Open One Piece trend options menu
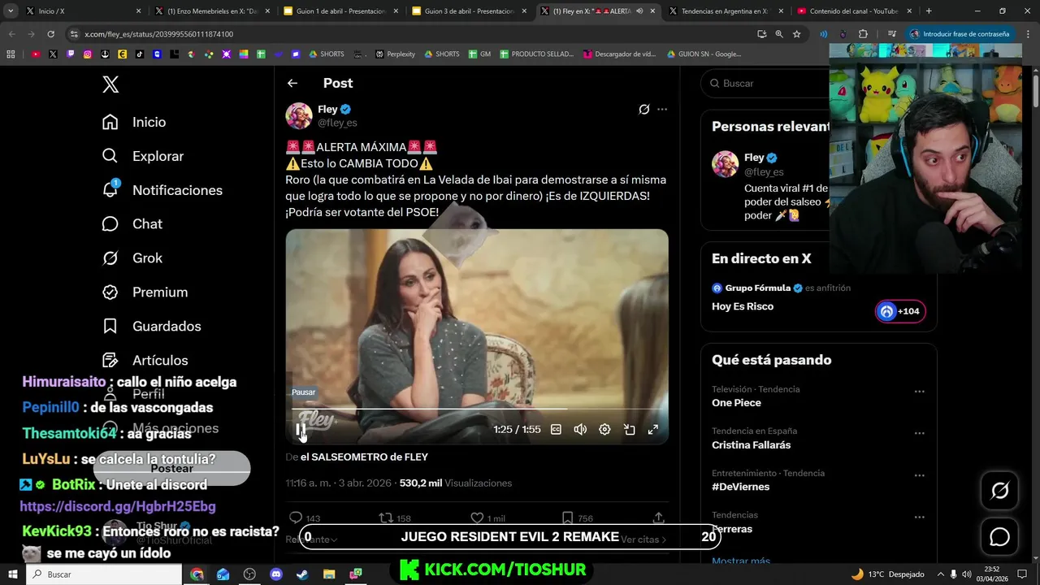The height and width of the screenshot is (585, 1040). tap(919, 392)
